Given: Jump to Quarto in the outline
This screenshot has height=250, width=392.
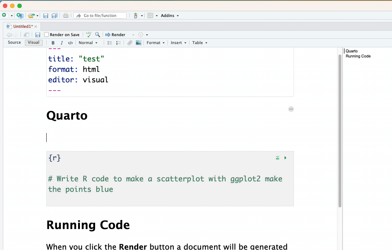Looking at the screenshot, I should tap(351, 51).
